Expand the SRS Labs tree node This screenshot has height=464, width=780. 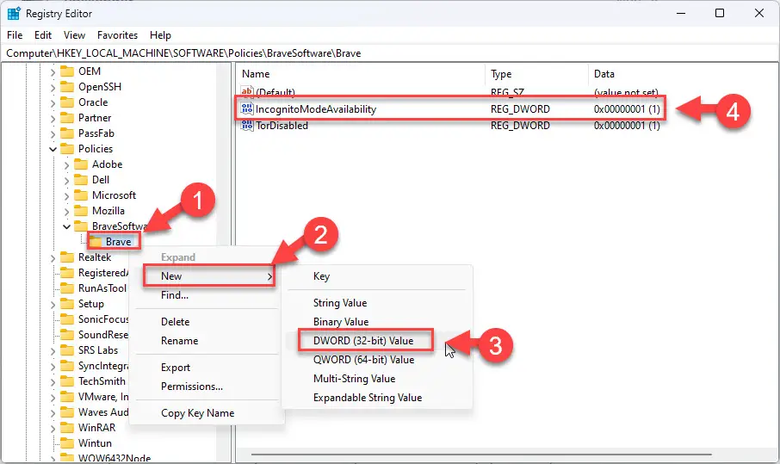click(53, 351)
